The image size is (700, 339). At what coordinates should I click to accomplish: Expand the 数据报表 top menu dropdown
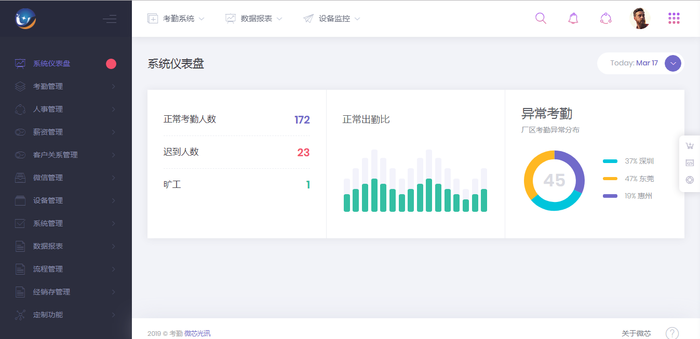(x=254, y=19)
